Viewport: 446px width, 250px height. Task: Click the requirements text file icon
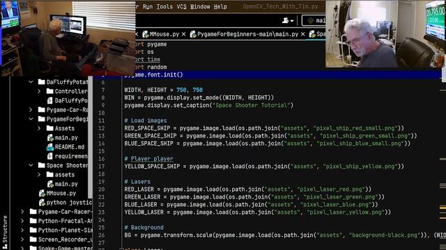49,156
